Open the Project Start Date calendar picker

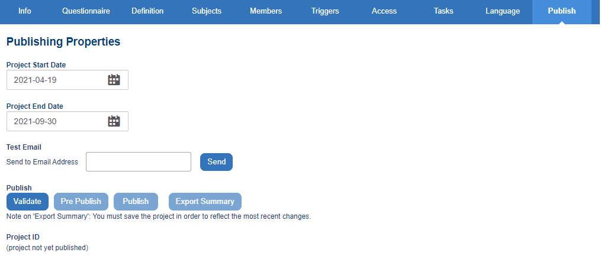tap(114, 80)
